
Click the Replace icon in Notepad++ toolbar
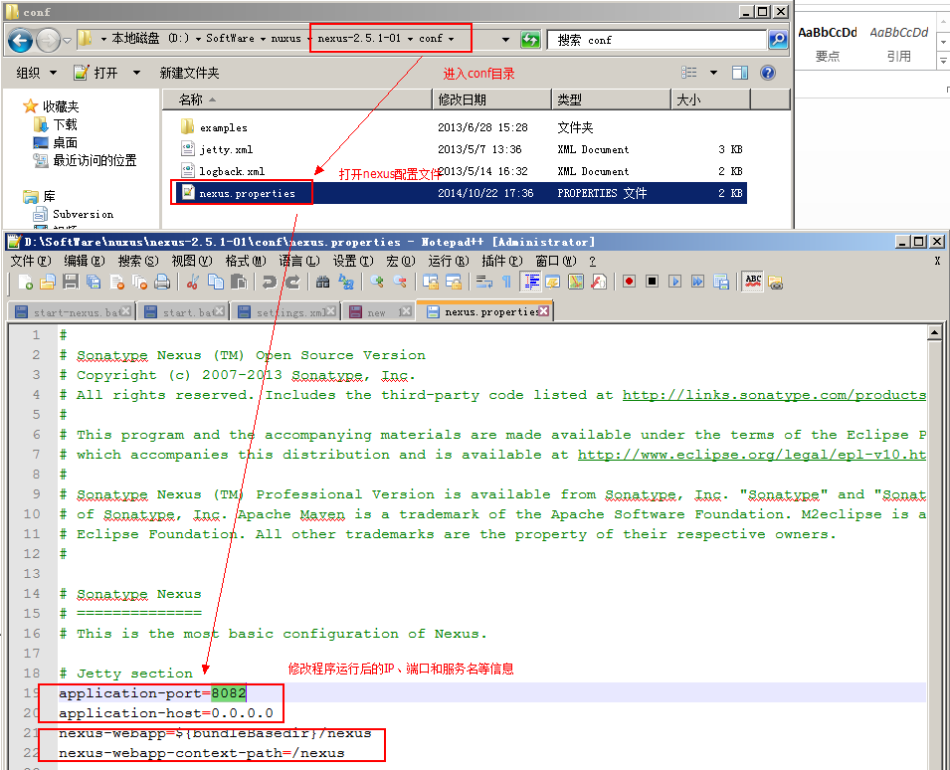click(346, 282)
